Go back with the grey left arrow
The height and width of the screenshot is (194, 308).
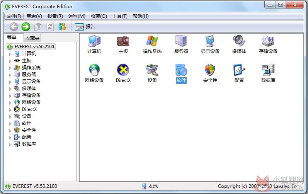click(x=14, y=27)
